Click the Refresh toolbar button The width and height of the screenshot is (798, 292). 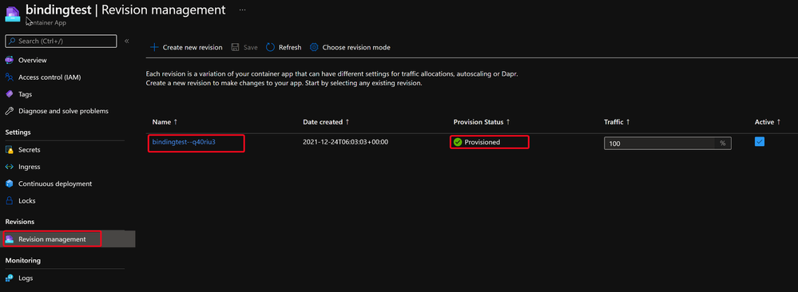pos(284,47)
